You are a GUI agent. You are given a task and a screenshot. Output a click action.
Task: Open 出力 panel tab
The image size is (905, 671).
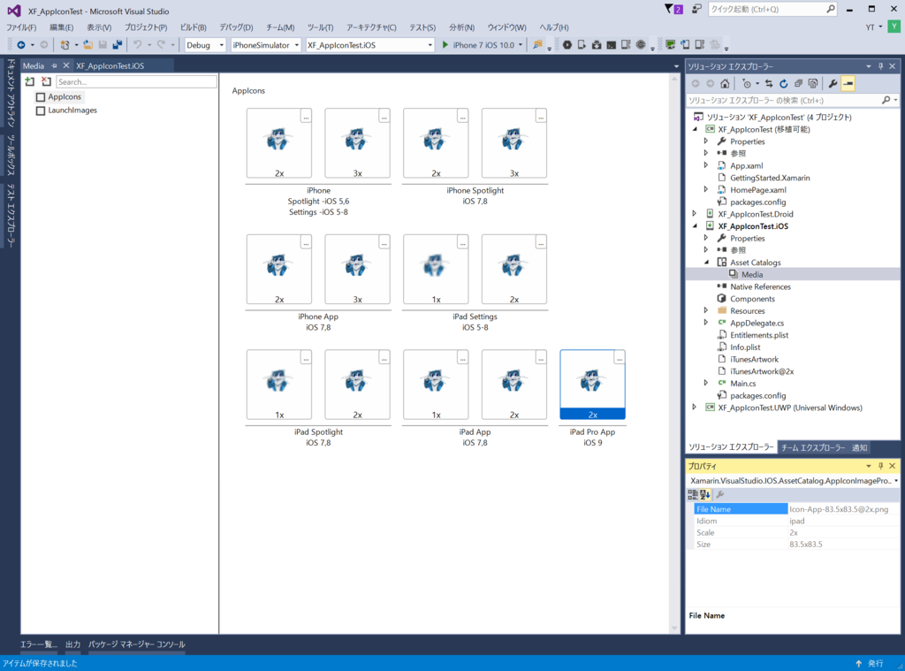[x=72, y=644]
